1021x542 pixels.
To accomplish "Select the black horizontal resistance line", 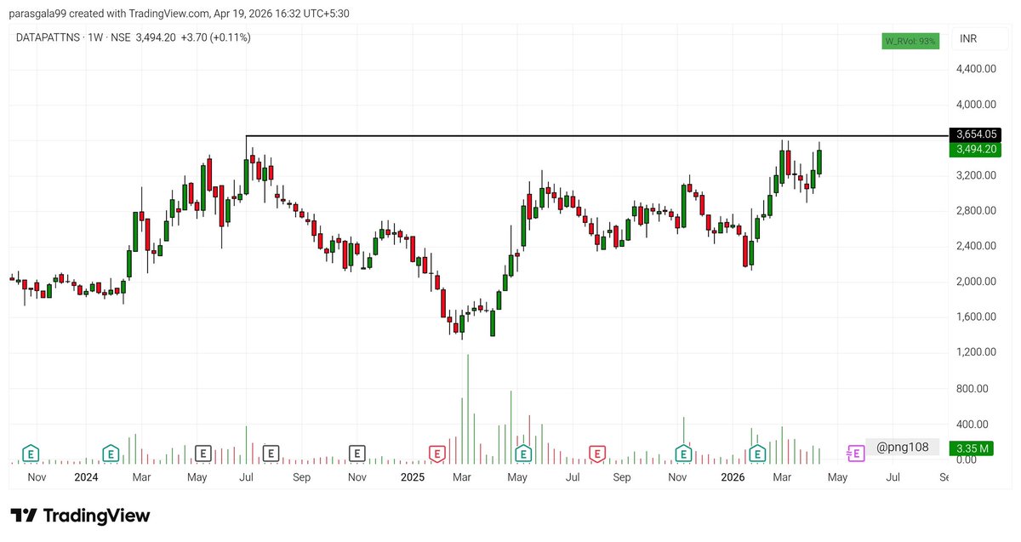I will [596, 136].
